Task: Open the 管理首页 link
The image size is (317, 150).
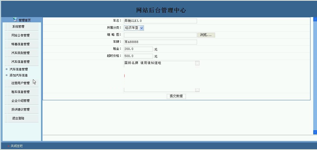Action: click(25, 20)
